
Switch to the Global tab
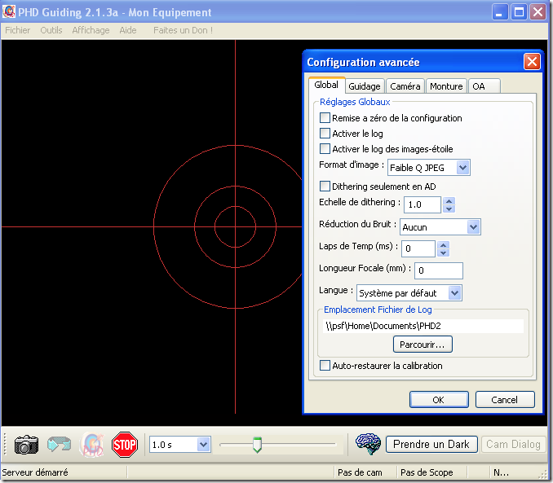[326, 85]
